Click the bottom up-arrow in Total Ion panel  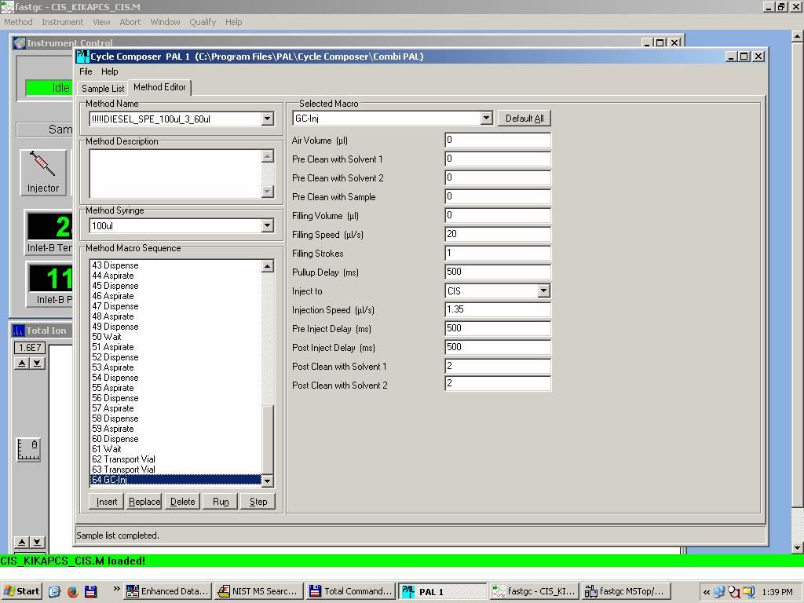point(21,542)
